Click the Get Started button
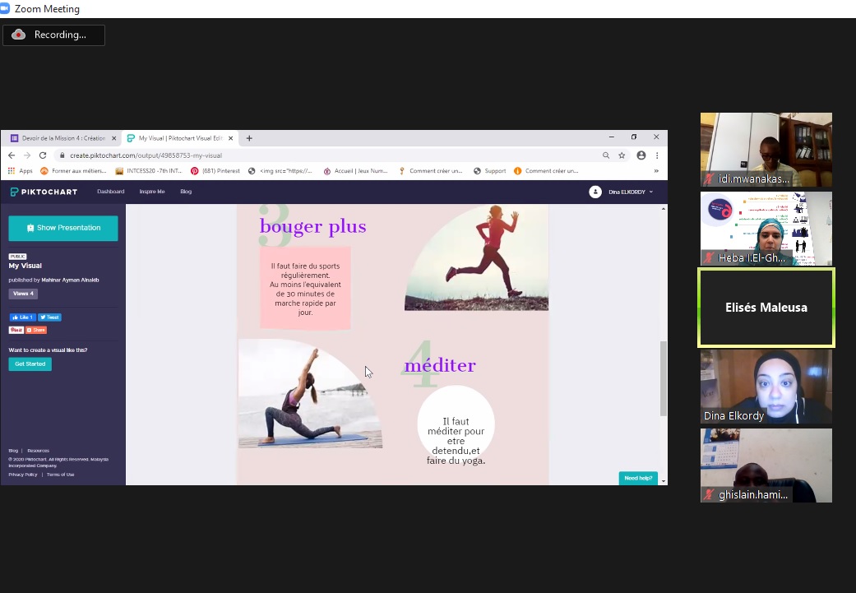 (x=30, y=364)
